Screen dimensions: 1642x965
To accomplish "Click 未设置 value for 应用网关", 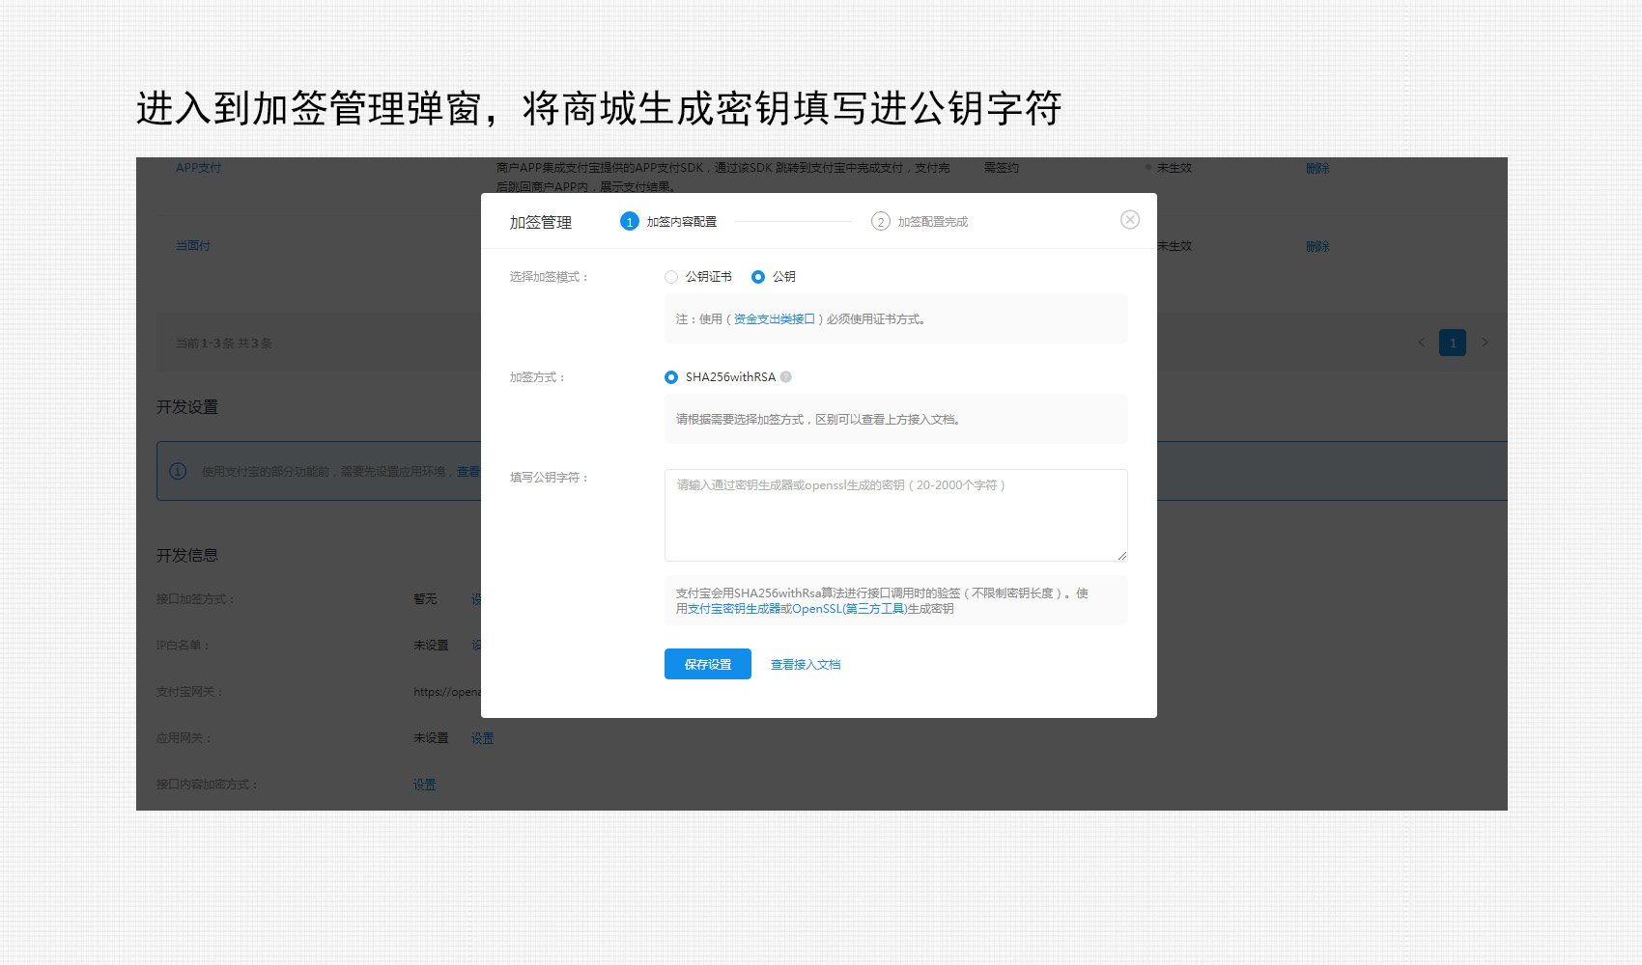I will (x=431, y=738).
